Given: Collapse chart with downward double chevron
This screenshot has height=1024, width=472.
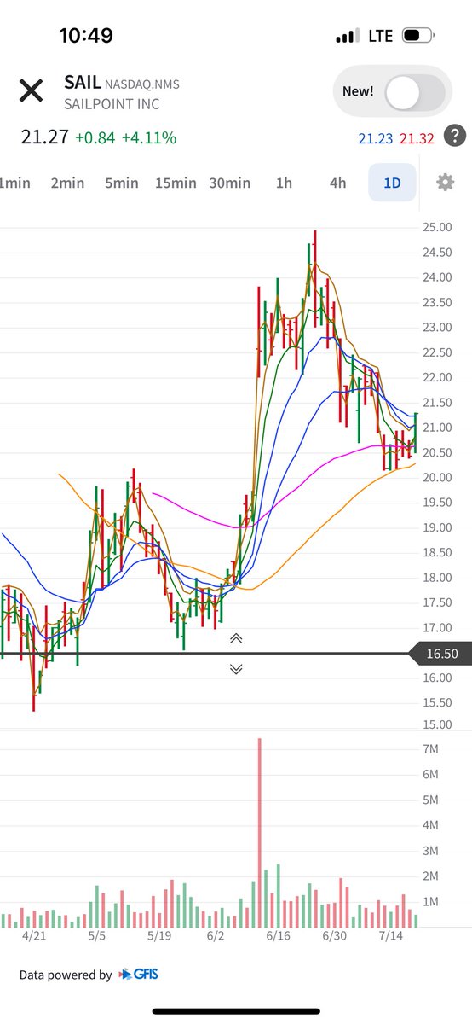Looking at the screenshot, I should click(236, 669).
